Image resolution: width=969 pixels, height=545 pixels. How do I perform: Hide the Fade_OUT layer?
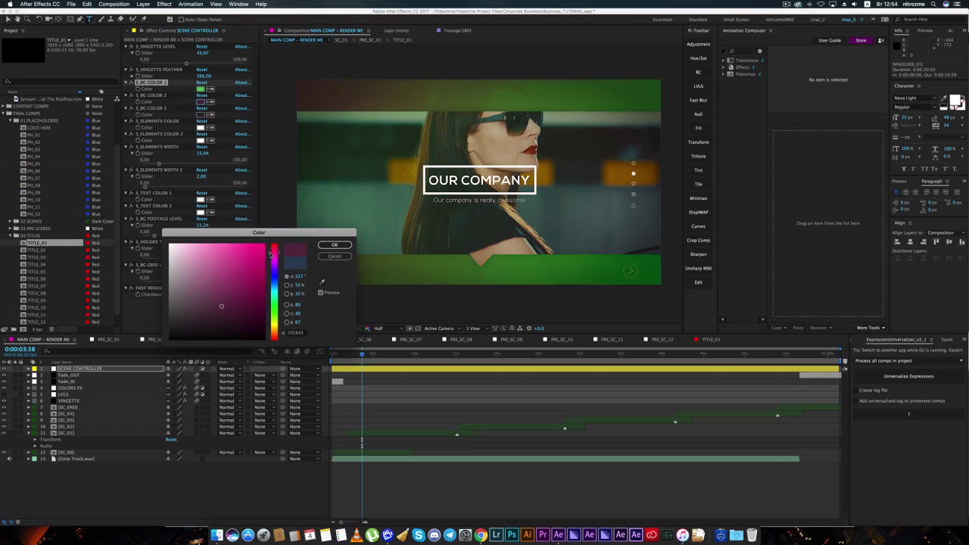(4, 375)
